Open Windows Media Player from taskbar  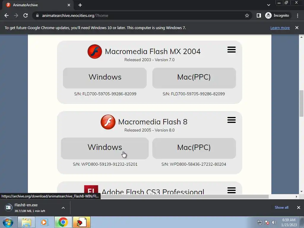tap(45, 222)
